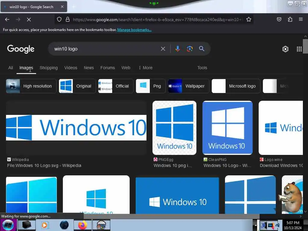Open the Pocket save icon
The image size is (308, 231).
pyautogui.click(x=279, y=19)
